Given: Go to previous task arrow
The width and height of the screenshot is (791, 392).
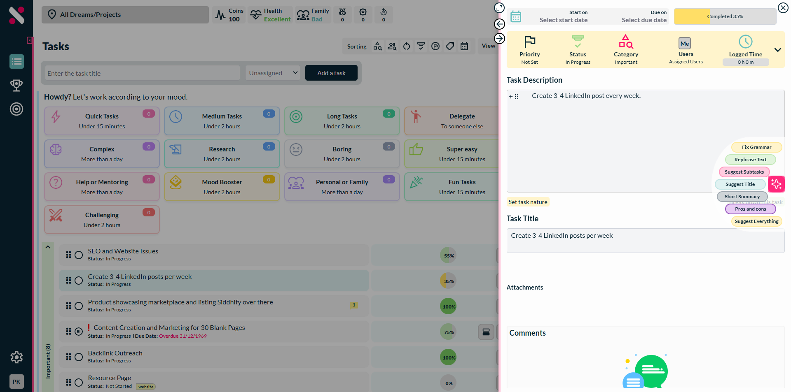Looking at the screenshot, I should 499,24.
